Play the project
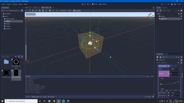The height and width of the screenshot is (103, 184). [162, 4]
